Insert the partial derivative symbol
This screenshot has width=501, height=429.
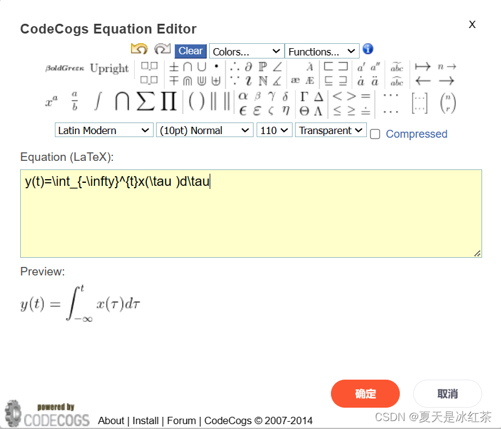pyautogui.click(x=248, y=67)
